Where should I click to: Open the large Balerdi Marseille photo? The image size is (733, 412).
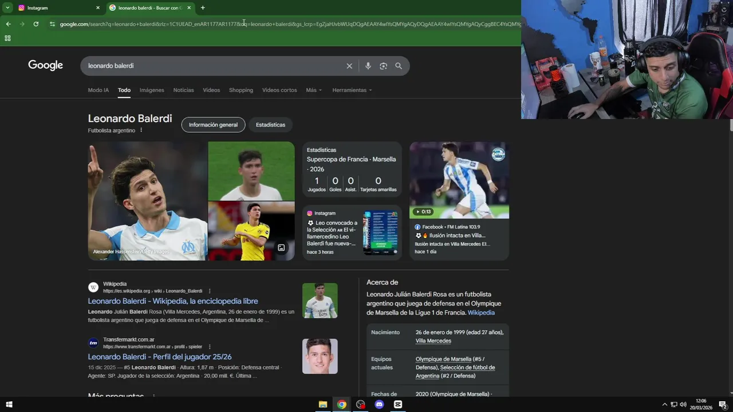click(147, 201)
